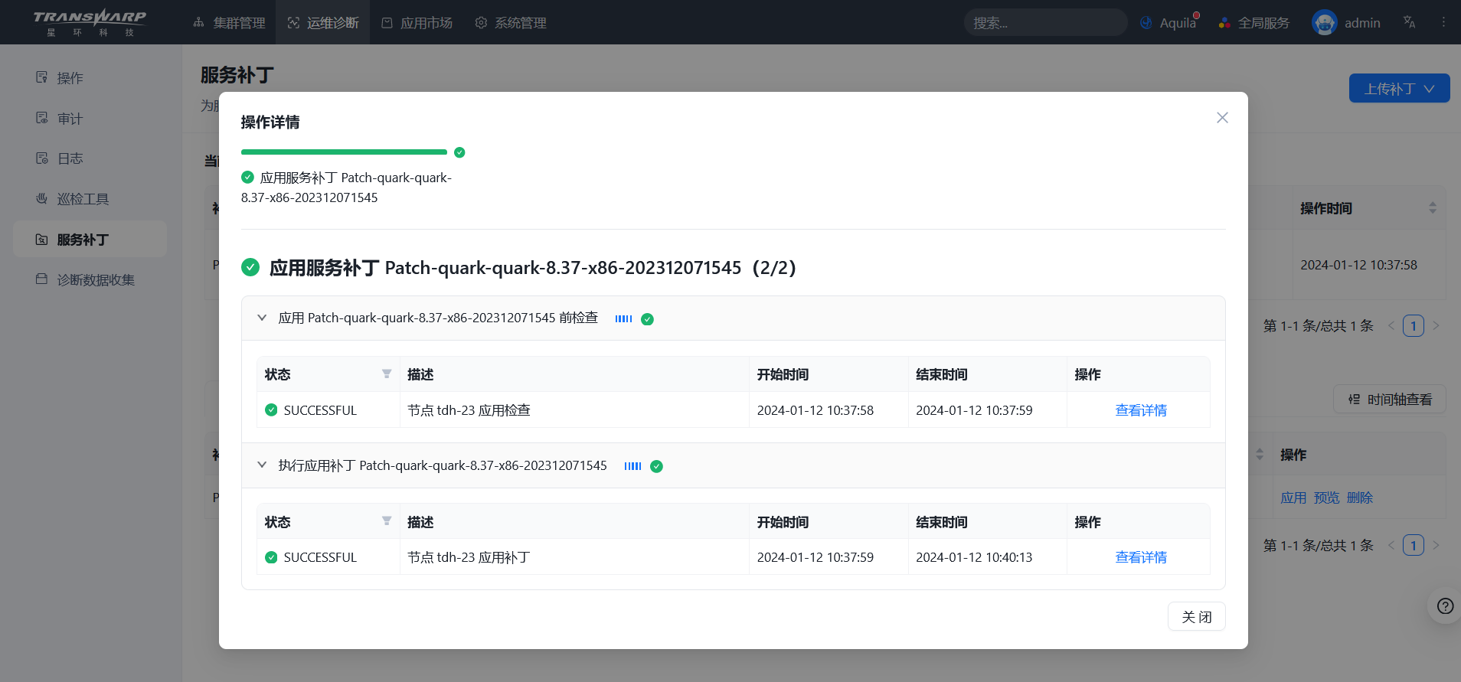This screenshot has width=1461, height=682.
Task: Filter 状态 column in 执行应用补丁 table
Action: (387, 521)
